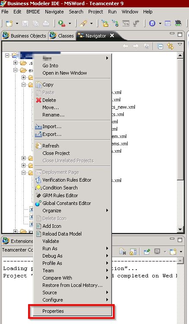
Task: Open dropdown next to Run tools icon
Action: [70, 24]
